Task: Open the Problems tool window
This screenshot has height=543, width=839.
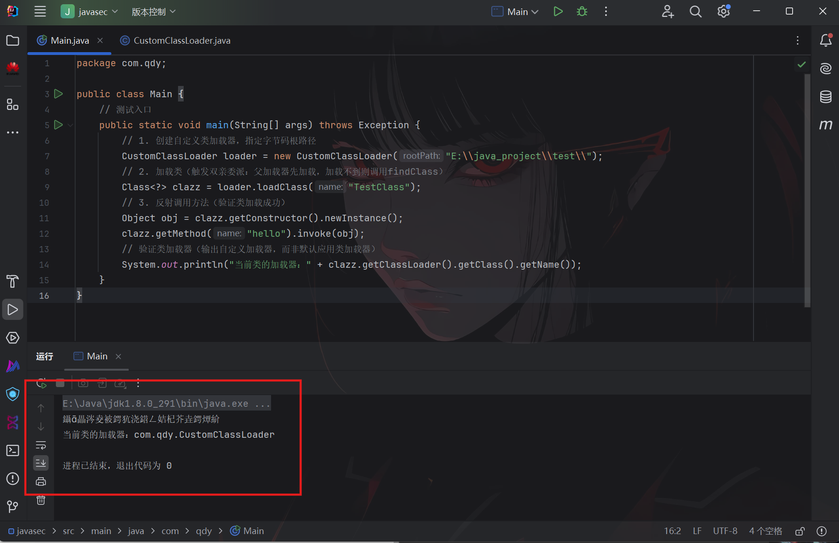Action: click(x=13, y=479)
